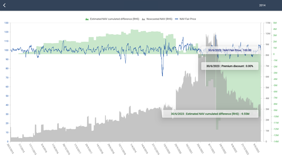This screenshot has height=160, width=282.
Task: Click the 8/11/2021 x-axis date label
Action: coord(211,148)
